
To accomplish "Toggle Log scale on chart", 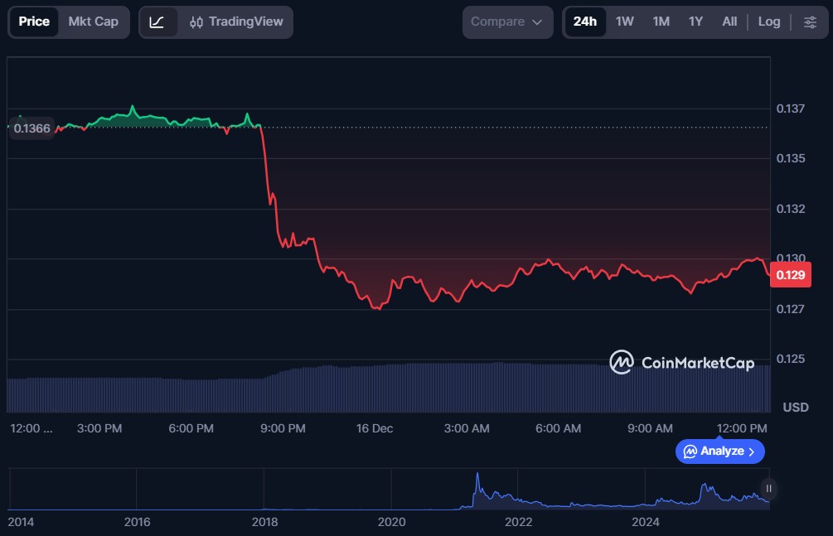I will [768, 22].
